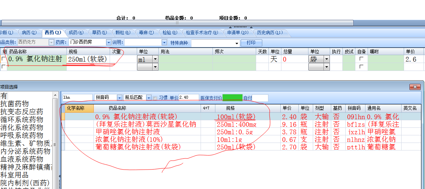Click the green 医保支付价 field
Screen dimensions: 425x189
tap(232, 98)
